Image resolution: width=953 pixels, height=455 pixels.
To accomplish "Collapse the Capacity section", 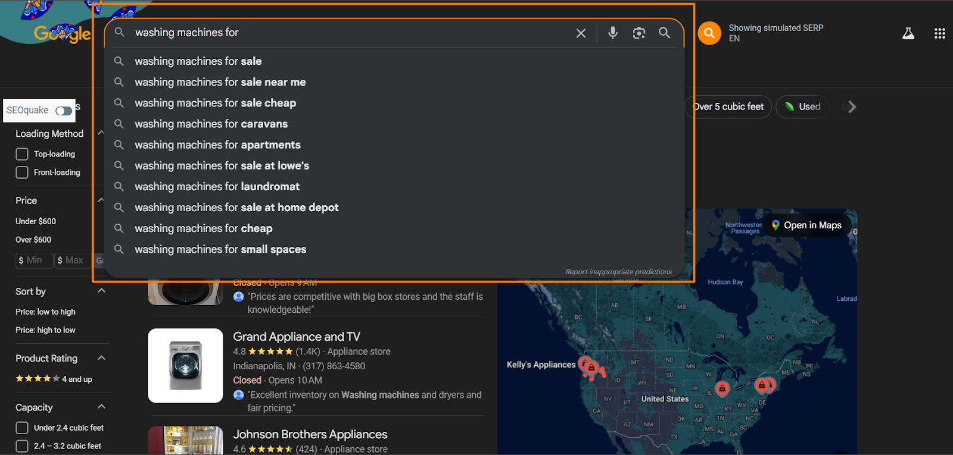I will click(x=101, y=407).
